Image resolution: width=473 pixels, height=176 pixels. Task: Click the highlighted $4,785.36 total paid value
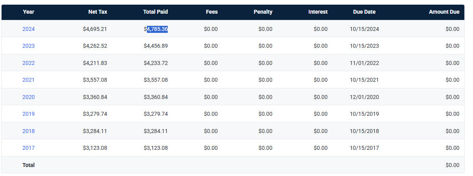[x=156, y=29]
